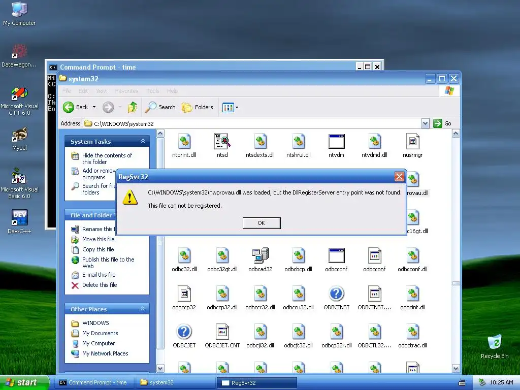Toggle the Folders pane button

point(198,107)
